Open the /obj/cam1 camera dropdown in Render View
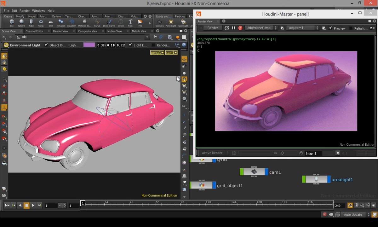Screen dimensions: 378x227 (304, 28)
